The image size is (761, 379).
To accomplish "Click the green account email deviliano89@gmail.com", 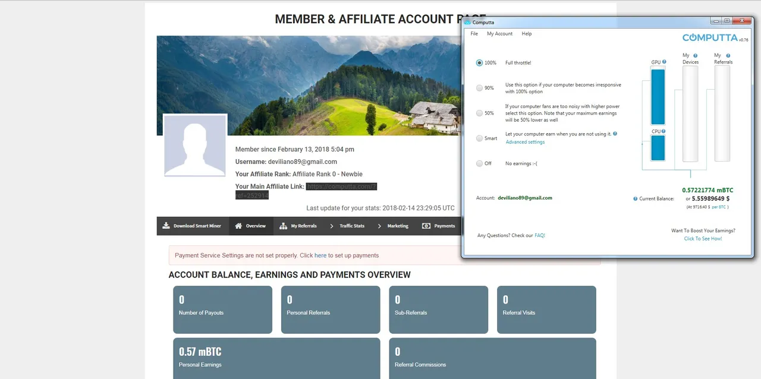I will [x=525, y=198].
